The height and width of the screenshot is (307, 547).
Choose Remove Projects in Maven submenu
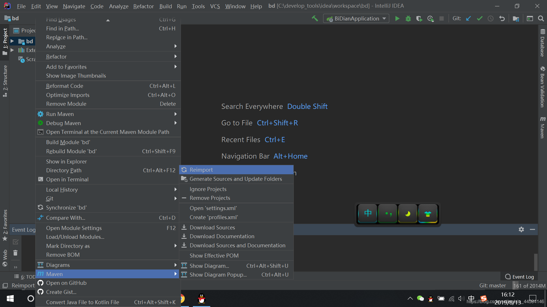pyautogui.click(x=236, y=198)
